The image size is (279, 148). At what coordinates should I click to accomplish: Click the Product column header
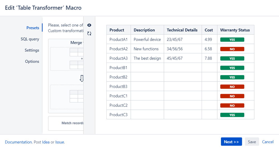117,30
